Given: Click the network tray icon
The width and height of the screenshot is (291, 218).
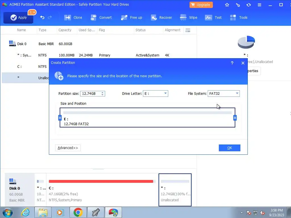Looking at the screenshot, I should click(x=255, y=213).
